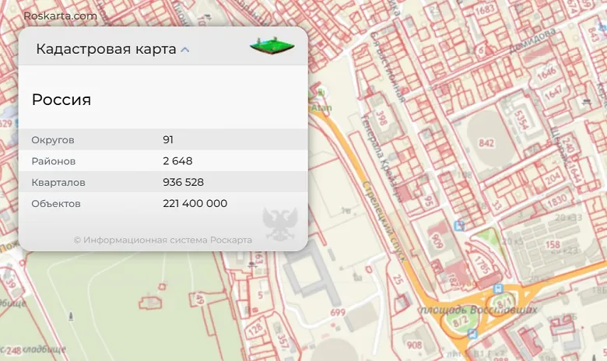Select cadastral parcel 398 on the map
This screenshot has height=361, width=607.
pos(381,117)
